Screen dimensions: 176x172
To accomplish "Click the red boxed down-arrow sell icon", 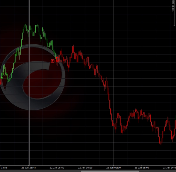I will coord(53,61).
